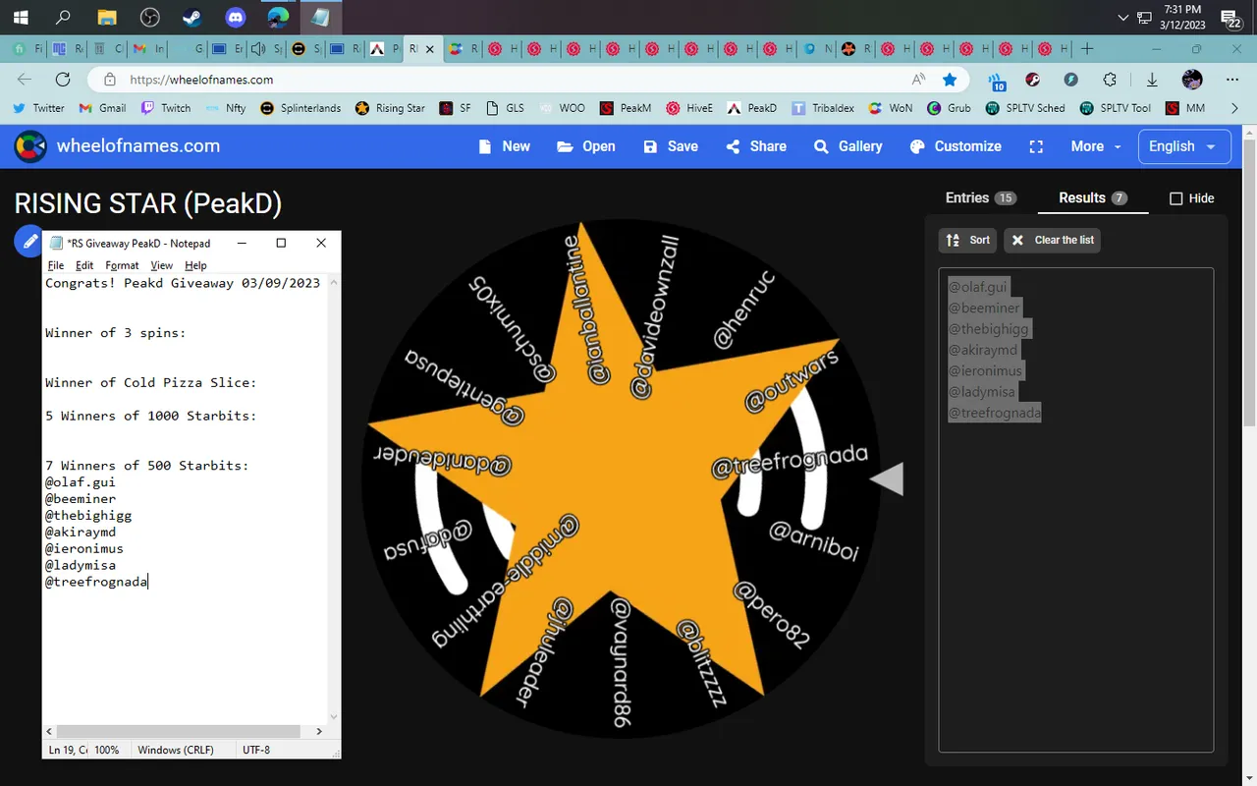Open Rising Star bookmark

coord(391,108)
